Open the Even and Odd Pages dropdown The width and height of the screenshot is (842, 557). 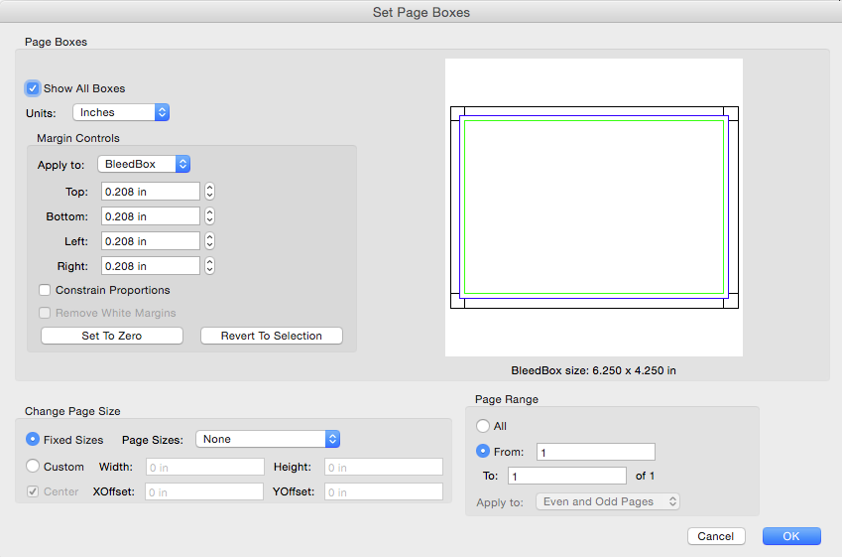coord(608,501)
